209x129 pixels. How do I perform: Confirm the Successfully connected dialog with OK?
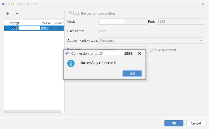(x=132, y=73)
